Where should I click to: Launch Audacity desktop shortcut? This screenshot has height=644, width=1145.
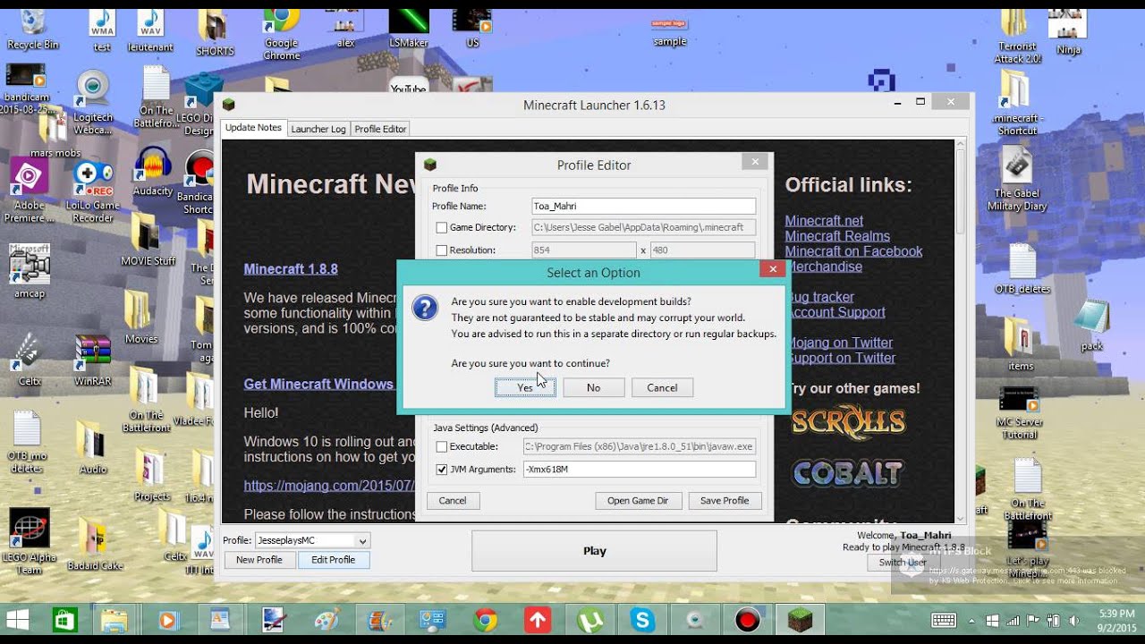[152, 171]
